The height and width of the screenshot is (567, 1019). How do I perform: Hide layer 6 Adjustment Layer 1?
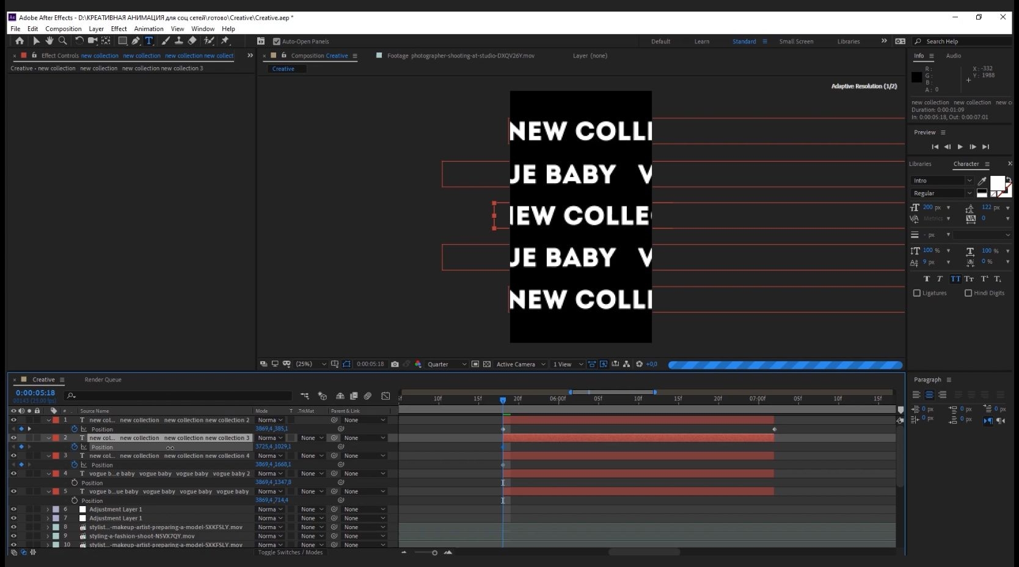coord(13,509)
